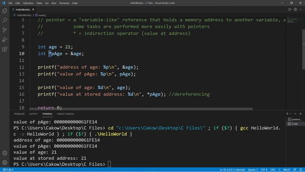This screenshot has width=305, height=172.
Task: Click the main() breadcrumb symbol
Action: pyautogui.click(x=41, y=15)
